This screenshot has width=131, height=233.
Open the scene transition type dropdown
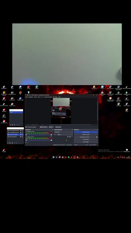(63, 132)
